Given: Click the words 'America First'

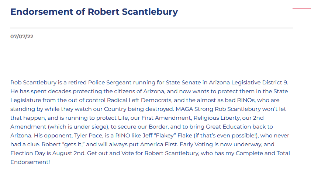Looking at the screenshot, I should (159, 144).
